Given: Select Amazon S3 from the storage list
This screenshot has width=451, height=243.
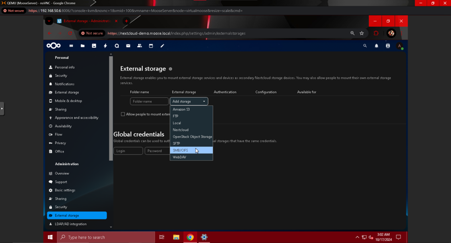Looking at the screenshot, I should tap(192, 109).
